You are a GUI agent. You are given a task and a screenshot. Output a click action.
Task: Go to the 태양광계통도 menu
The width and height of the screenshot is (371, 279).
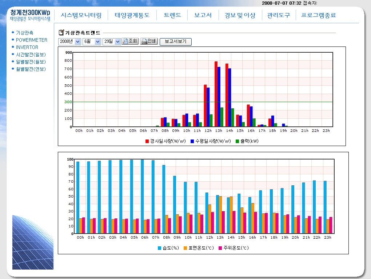coord(132,15)
